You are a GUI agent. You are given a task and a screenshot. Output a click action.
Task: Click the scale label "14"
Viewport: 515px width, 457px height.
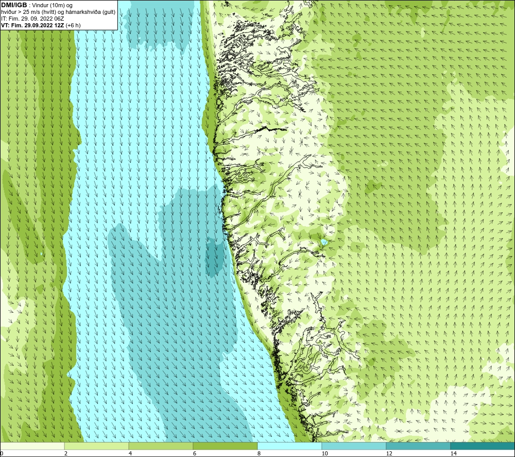[454, 453]
